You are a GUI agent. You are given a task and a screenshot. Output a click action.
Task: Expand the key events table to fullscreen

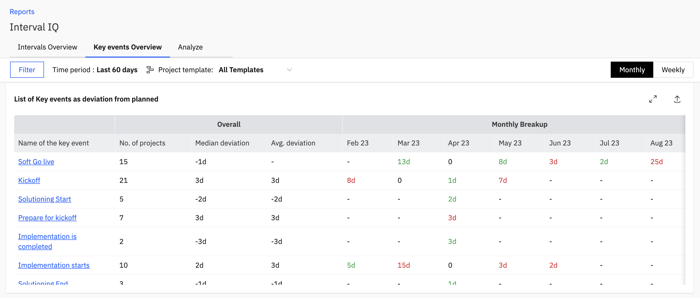pos(653,99)
